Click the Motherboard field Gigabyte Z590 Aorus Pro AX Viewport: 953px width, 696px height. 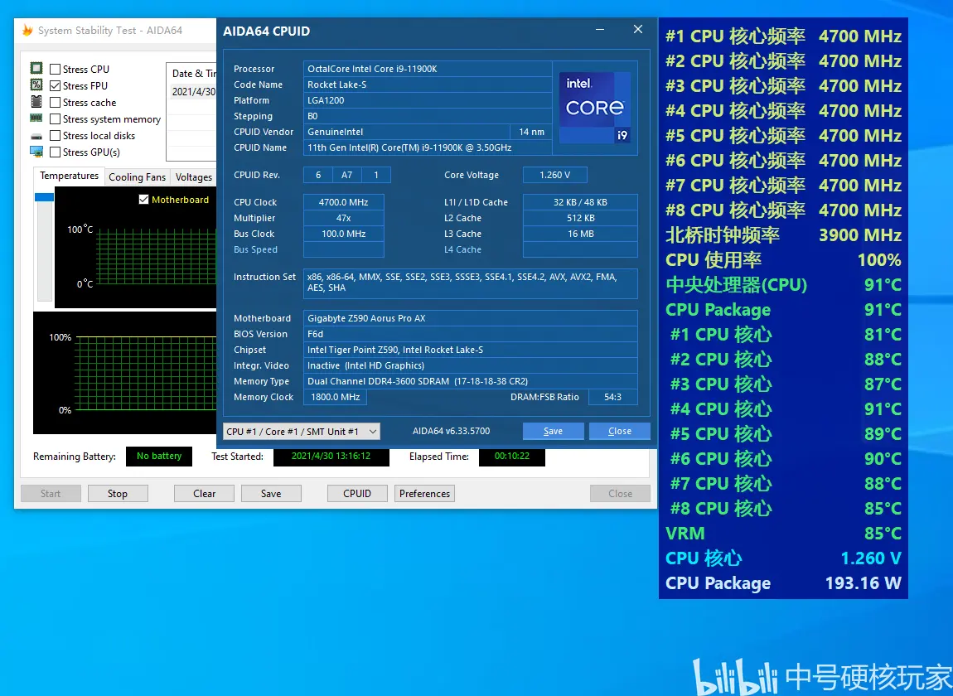click(x=471, y=318)
